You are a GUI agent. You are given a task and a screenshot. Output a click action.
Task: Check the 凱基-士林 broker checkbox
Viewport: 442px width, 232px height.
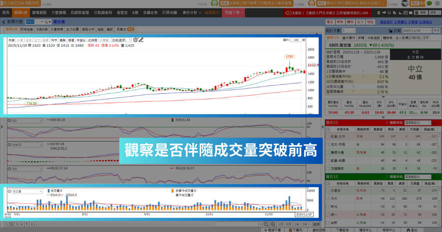(x=328, y=136)
